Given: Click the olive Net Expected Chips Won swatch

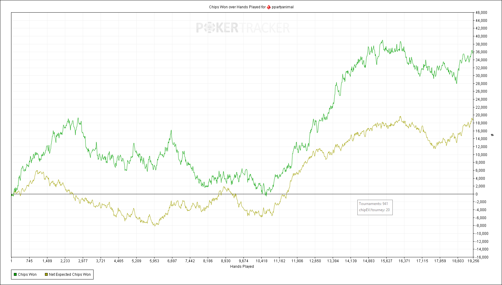Looking at the screenshot, I should pos(46,275).
